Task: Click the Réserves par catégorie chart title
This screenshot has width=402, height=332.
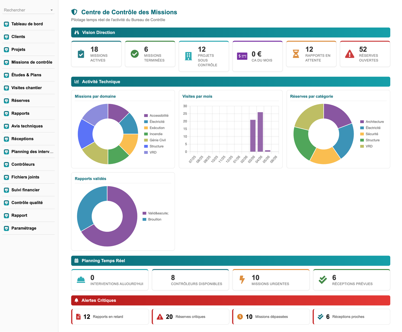Action: [x=312, y=96]
